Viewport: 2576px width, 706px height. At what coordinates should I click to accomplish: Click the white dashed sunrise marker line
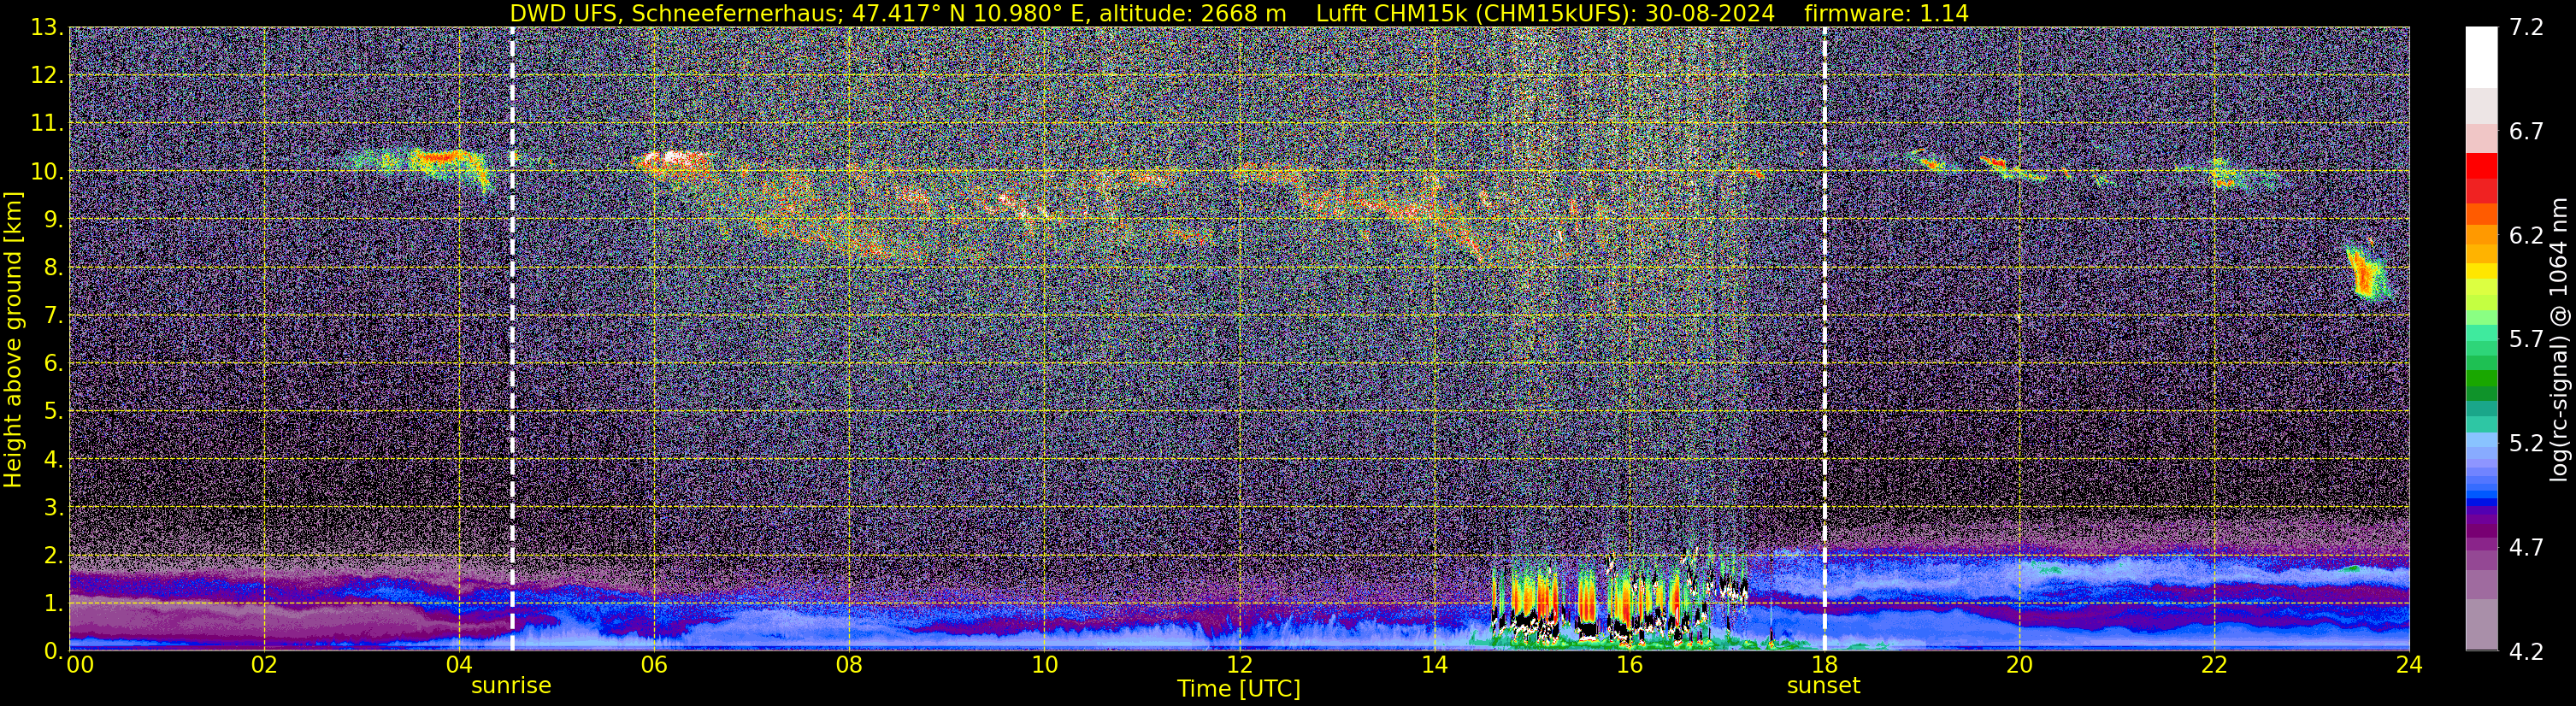512,338
